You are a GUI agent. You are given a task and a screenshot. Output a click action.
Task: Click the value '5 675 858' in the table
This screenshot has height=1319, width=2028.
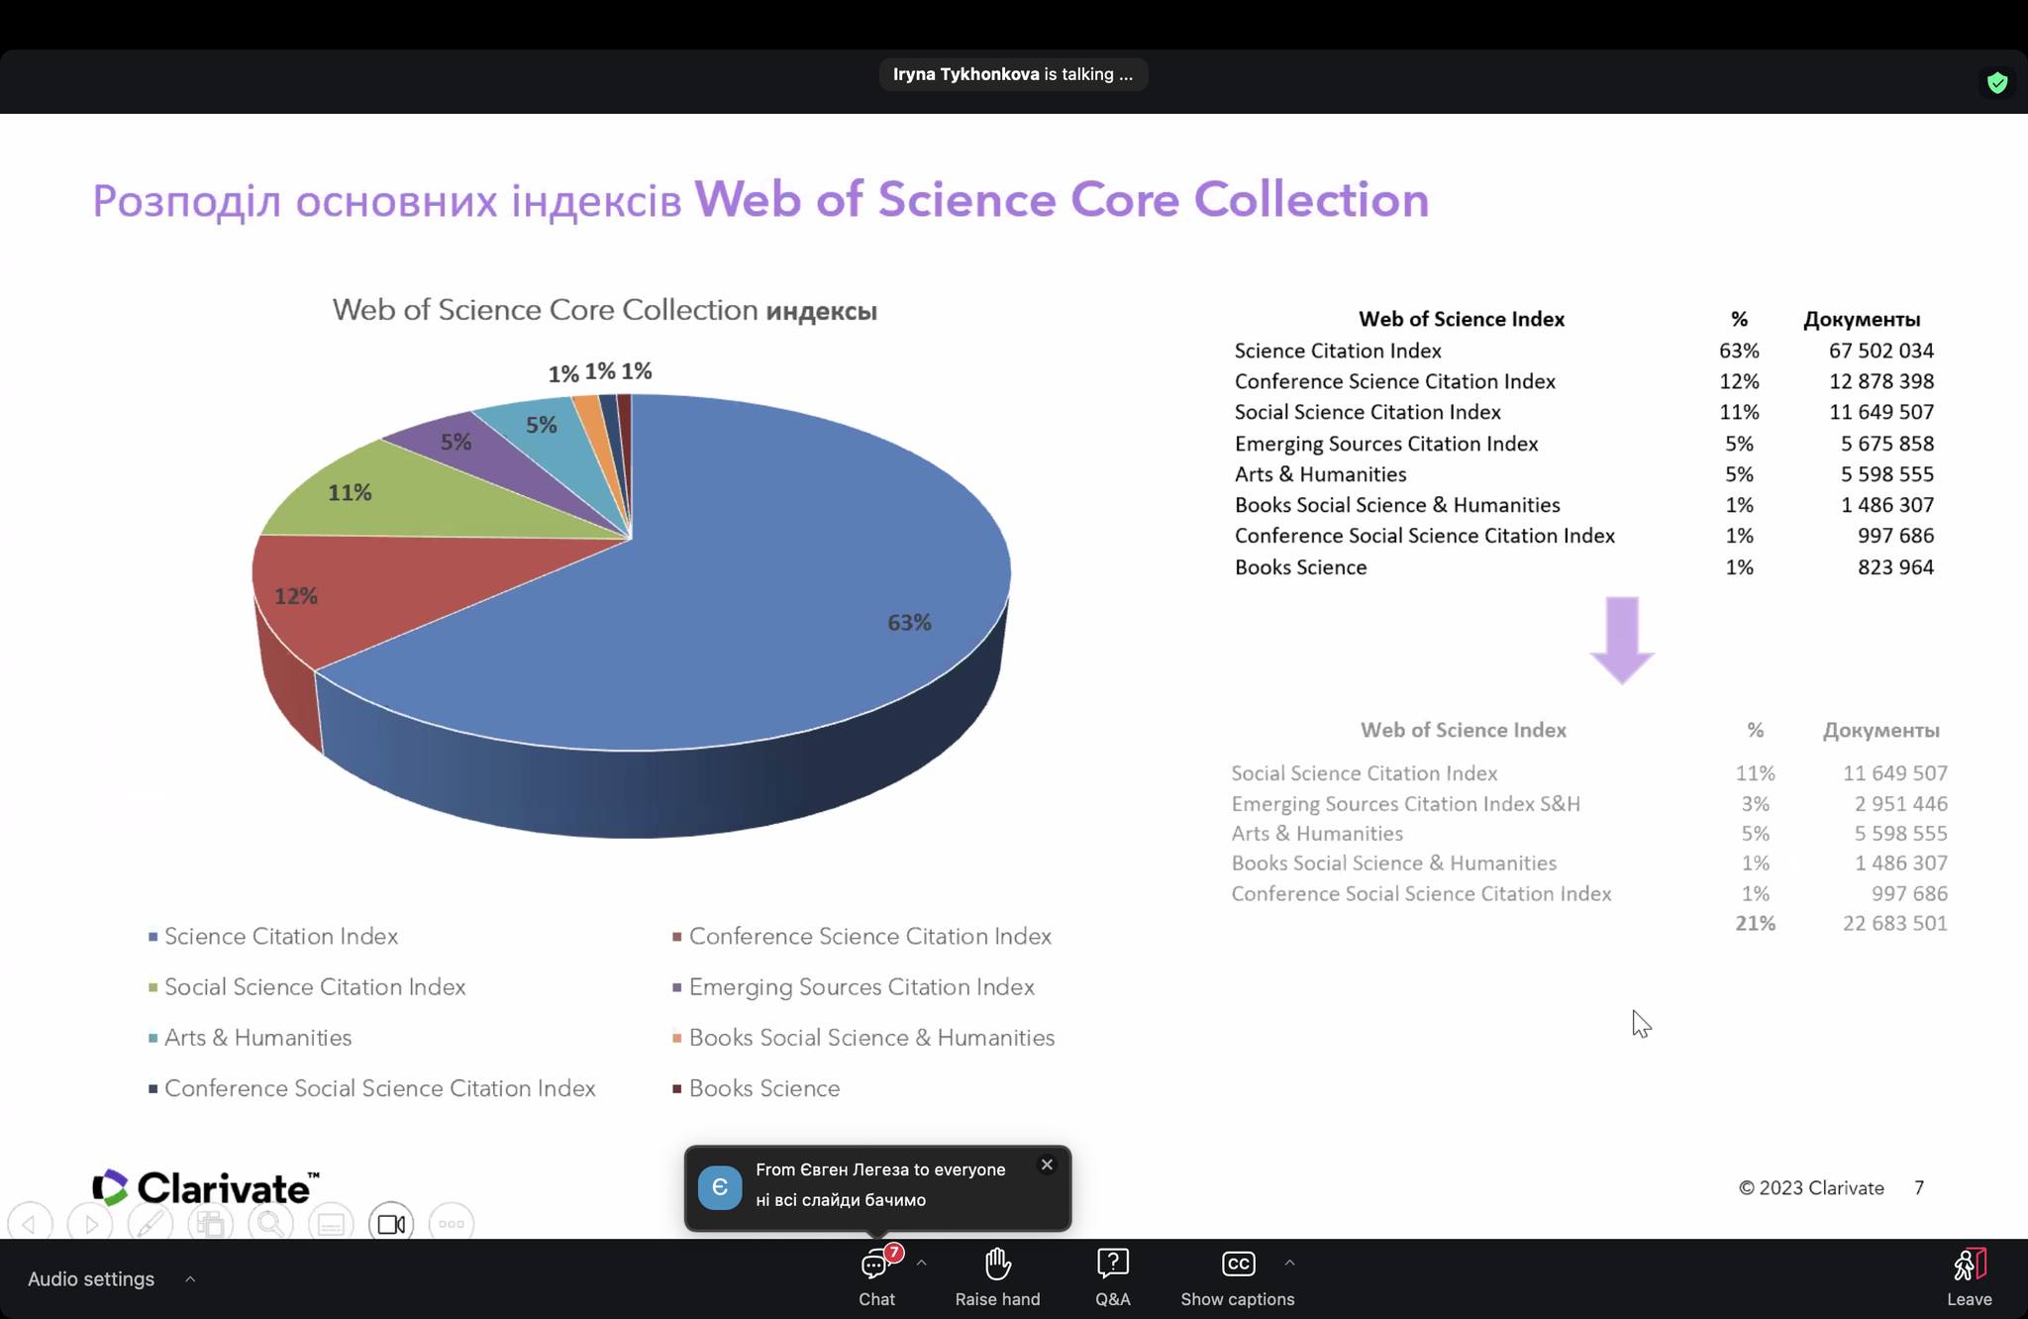coord(1887,444)
